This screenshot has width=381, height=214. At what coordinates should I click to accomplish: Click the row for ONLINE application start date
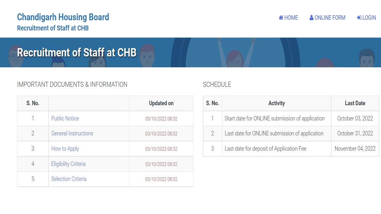(275, 118)
